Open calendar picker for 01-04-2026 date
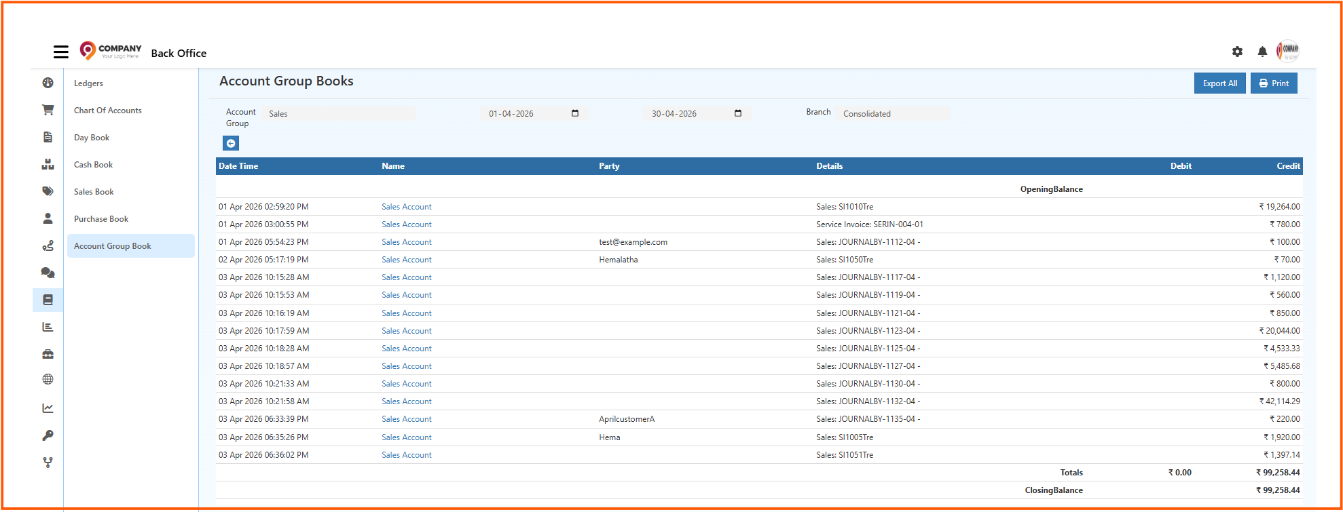 tap(575, 113)
